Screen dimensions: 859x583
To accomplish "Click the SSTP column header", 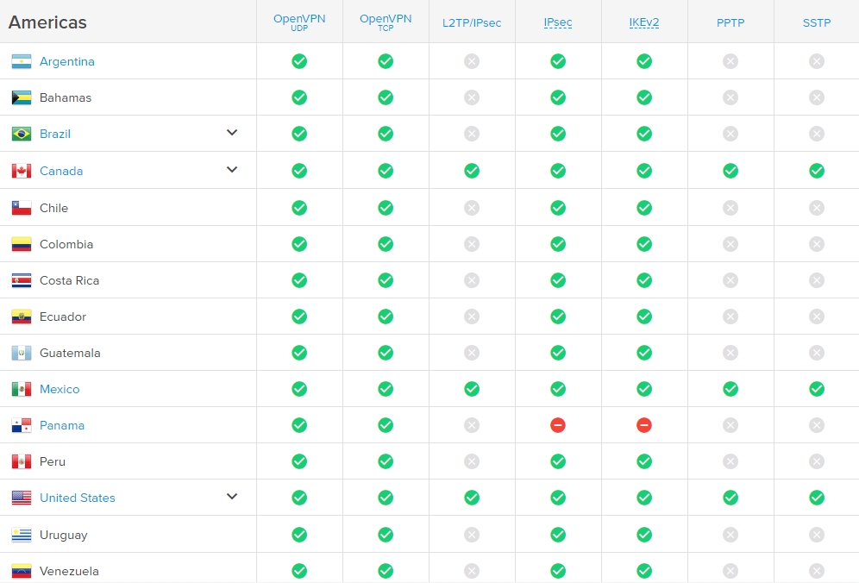I will [x=817, y=23].
